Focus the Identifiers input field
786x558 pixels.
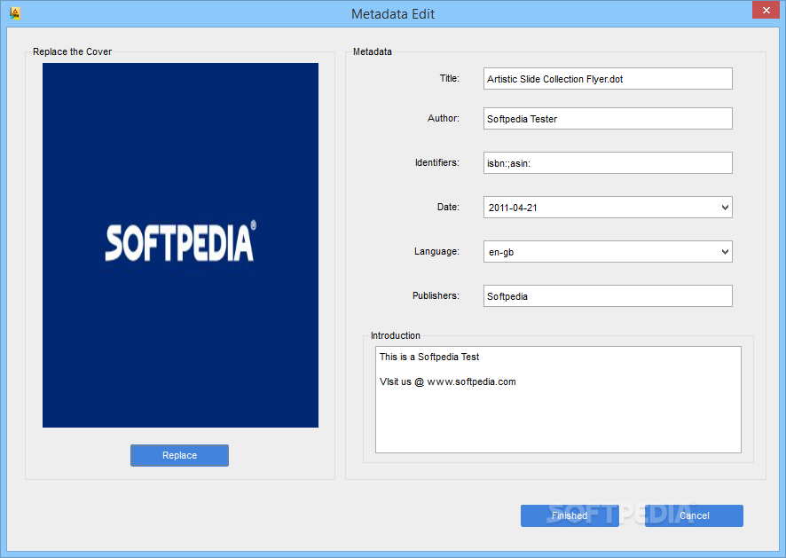(x=608, y=163)
